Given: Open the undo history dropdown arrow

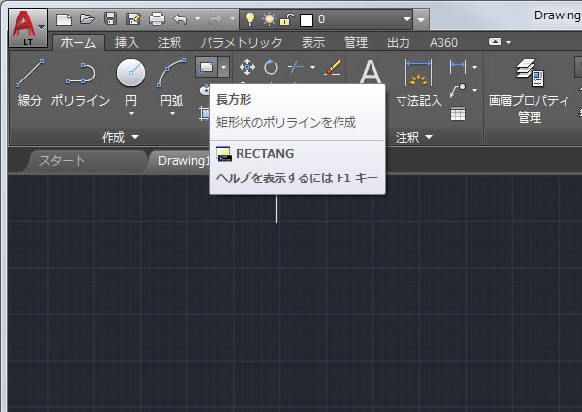Looking at the screenshot, I should coord(197,18).
